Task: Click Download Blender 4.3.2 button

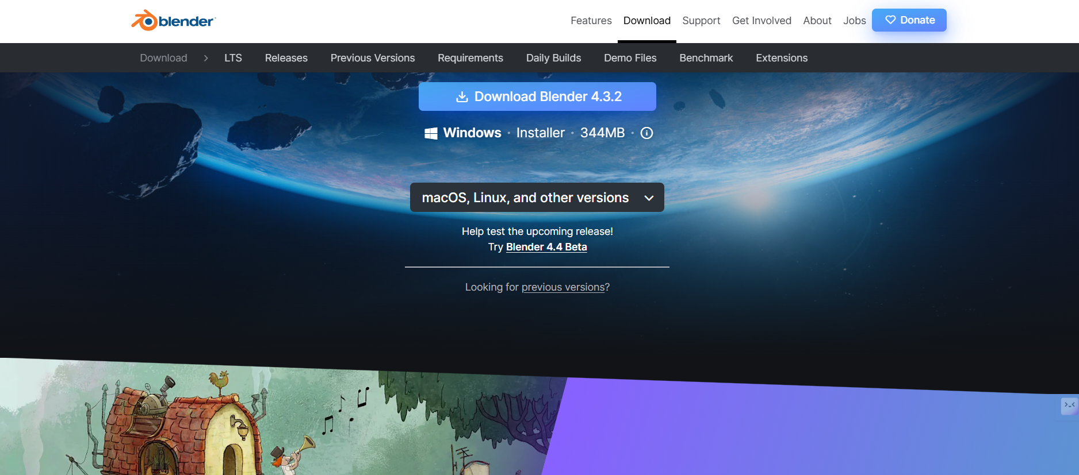Action: [537, 96]
